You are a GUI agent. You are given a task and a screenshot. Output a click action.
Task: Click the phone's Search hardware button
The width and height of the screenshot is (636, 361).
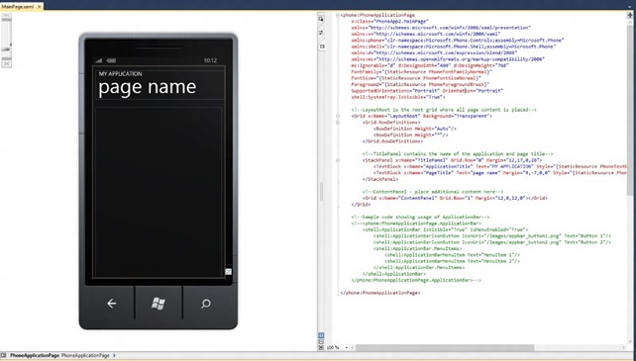coord(206,303)
